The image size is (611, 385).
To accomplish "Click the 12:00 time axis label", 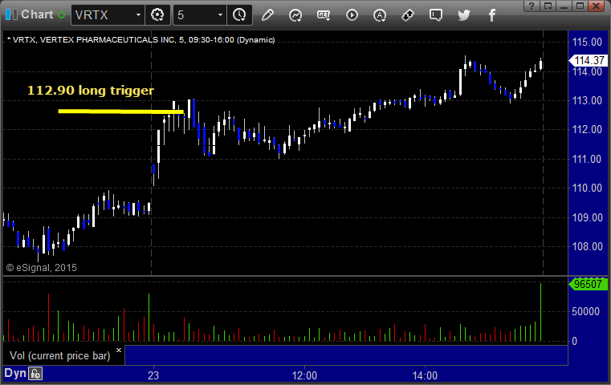I will 304,375.
